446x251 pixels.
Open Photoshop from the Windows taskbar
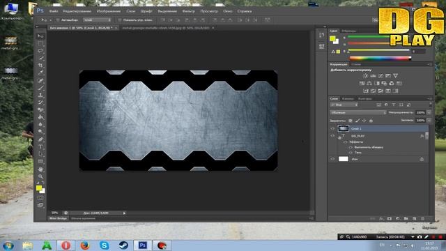(x=143, y=245)
